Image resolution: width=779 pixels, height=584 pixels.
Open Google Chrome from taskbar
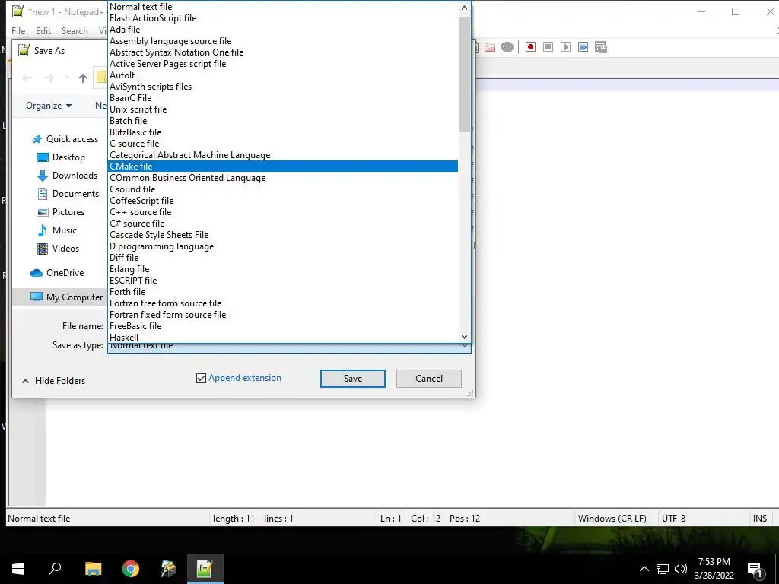click(x=131, y=569)
